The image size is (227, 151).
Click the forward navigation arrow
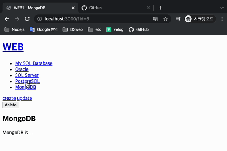pos(17,19)
